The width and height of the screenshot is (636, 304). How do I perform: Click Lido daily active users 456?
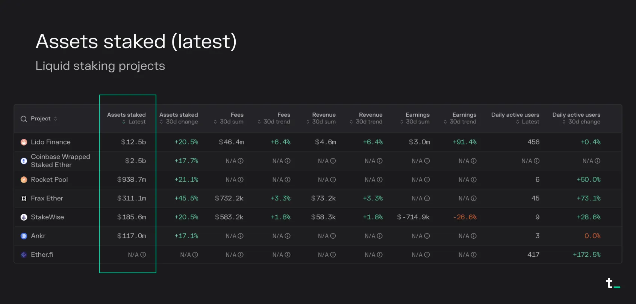[x=533, y=142]
